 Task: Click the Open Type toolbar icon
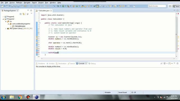click(82, 6)
